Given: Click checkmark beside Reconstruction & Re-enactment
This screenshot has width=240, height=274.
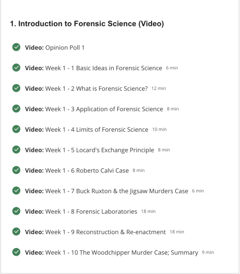Looking at the screenshot, I should click(x=16, y=232).
